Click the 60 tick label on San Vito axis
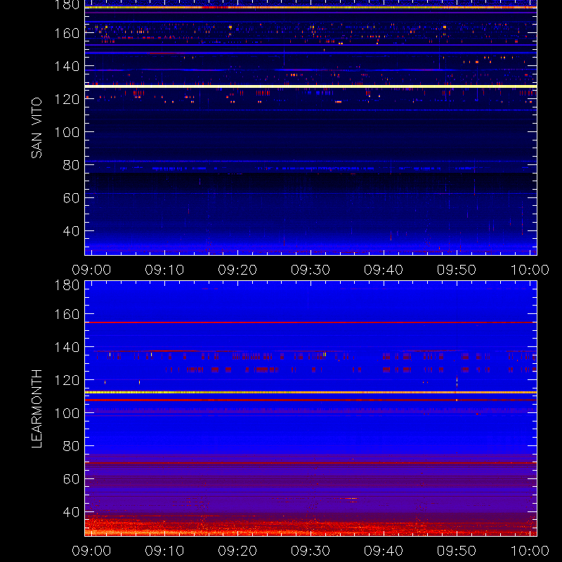The width and height of the screenshot is (562, 562). tap(71, 198)
